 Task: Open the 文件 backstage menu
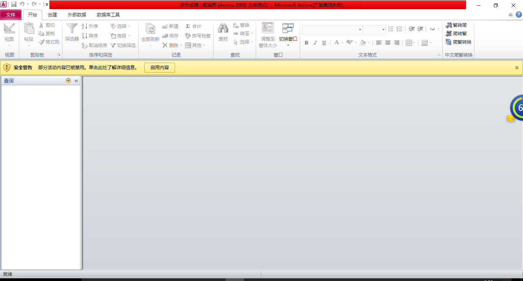pyautogui.click(x=11, y=15)
